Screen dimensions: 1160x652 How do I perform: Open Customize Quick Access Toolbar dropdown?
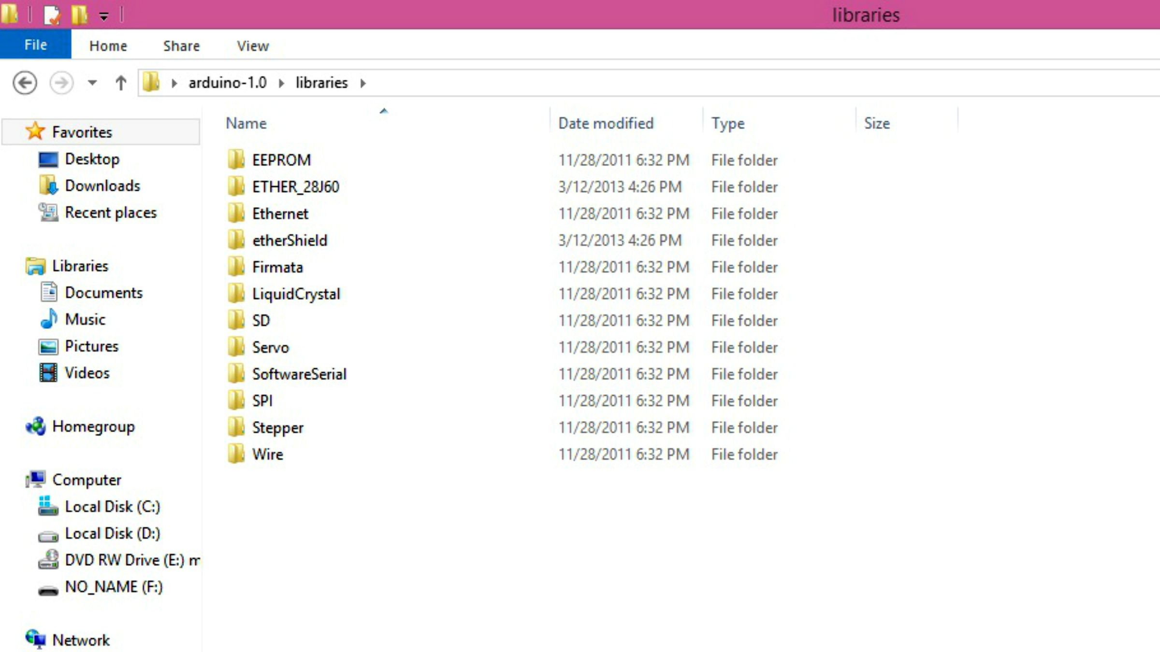[104, 16]
